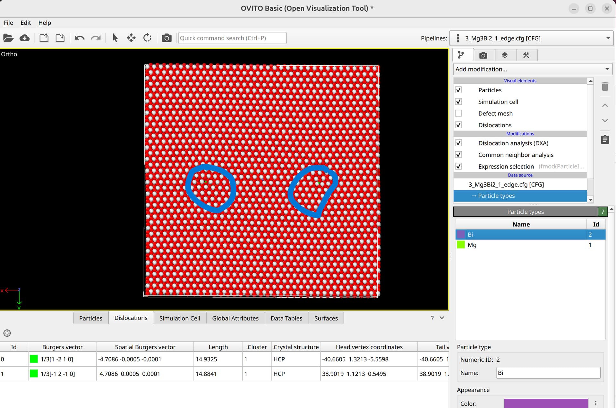Disable Dislocation analysis (DXA) modifier checkbox
This screenshot has height=408, width=616.
coord(458,143)
